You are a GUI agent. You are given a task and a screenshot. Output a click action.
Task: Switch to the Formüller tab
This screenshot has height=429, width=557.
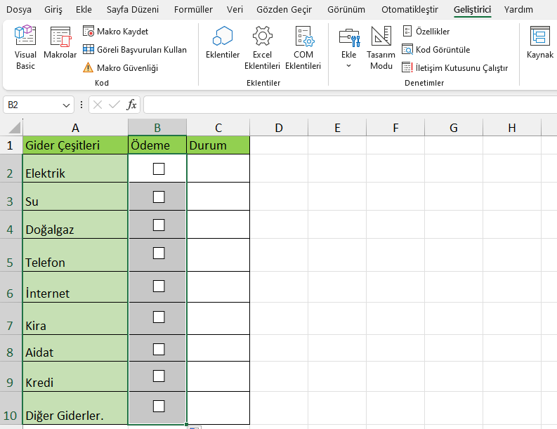point(193,10)
